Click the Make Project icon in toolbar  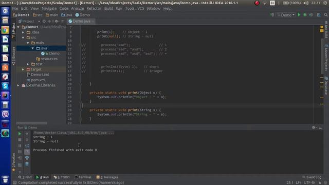[272, 15]
